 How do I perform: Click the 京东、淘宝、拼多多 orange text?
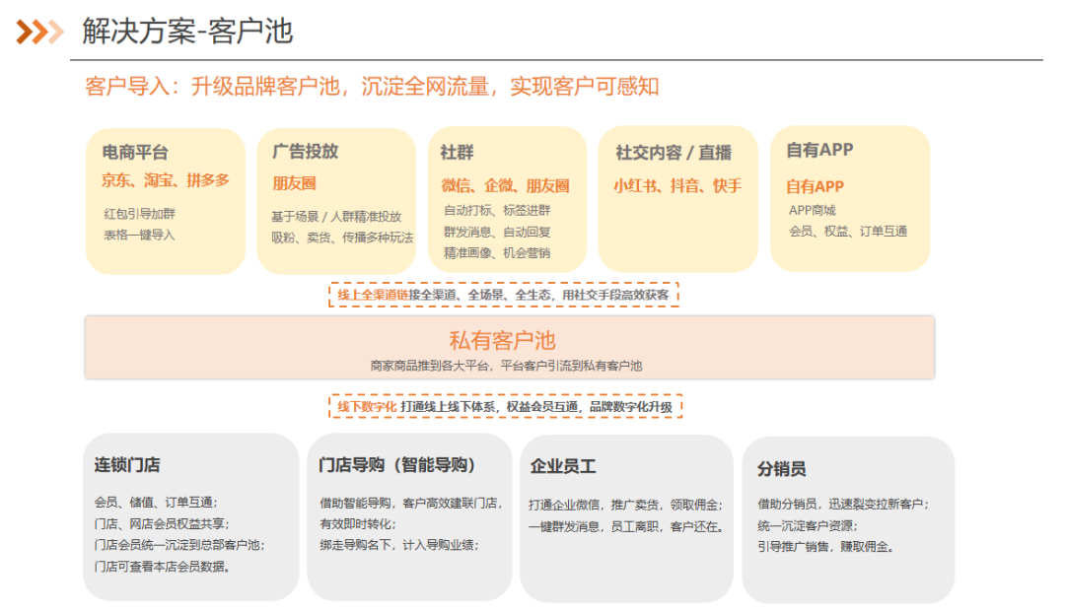(166, 180)
